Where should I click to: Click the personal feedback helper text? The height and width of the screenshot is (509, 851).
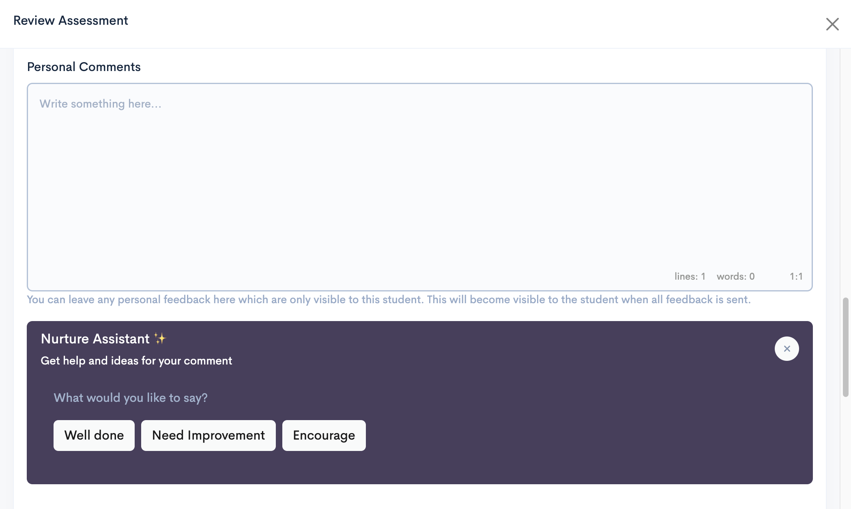tap(389, 300)
